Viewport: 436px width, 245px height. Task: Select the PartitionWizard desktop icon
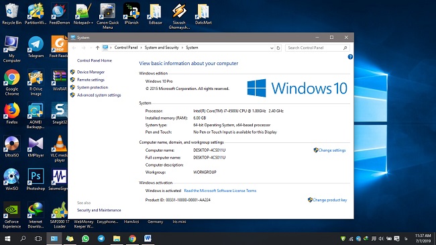tap(36, 14)
